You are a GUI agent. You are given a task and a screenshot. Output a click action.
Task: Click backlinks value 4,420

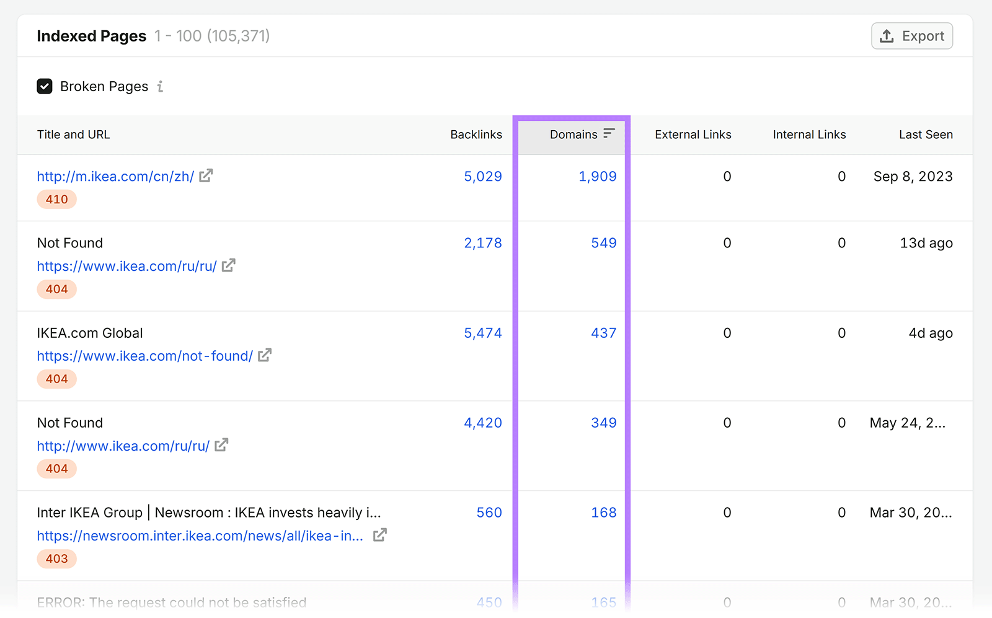point(483,423)
